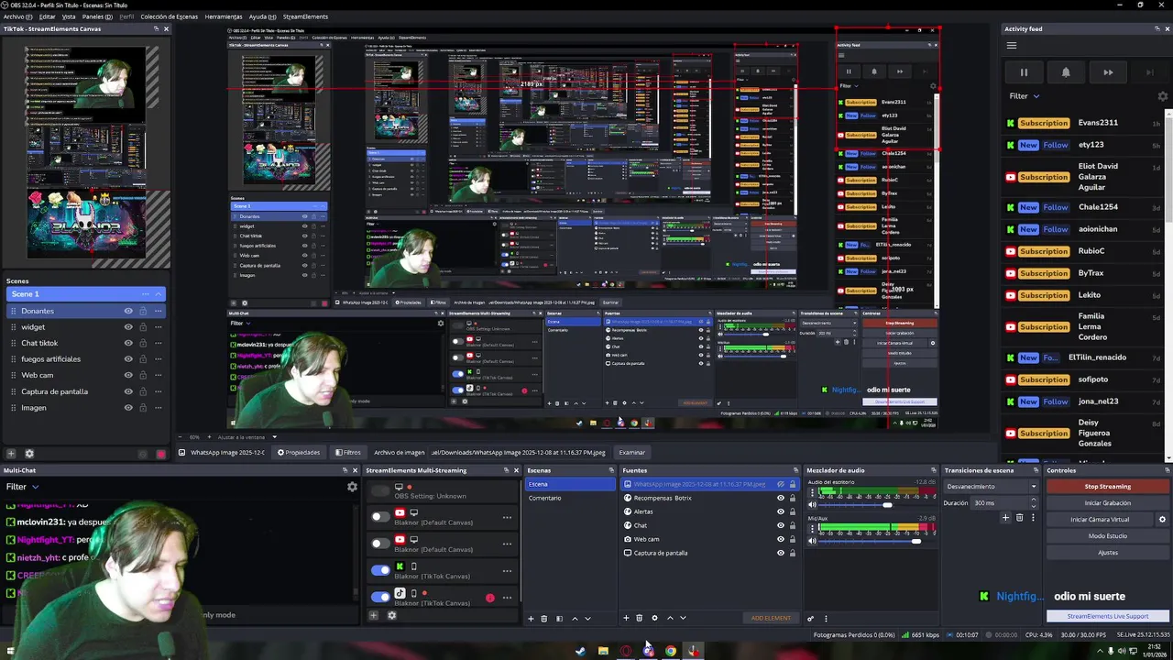
Task: Toggle visibility of Imagen layer
Action: tap(128, 408)
